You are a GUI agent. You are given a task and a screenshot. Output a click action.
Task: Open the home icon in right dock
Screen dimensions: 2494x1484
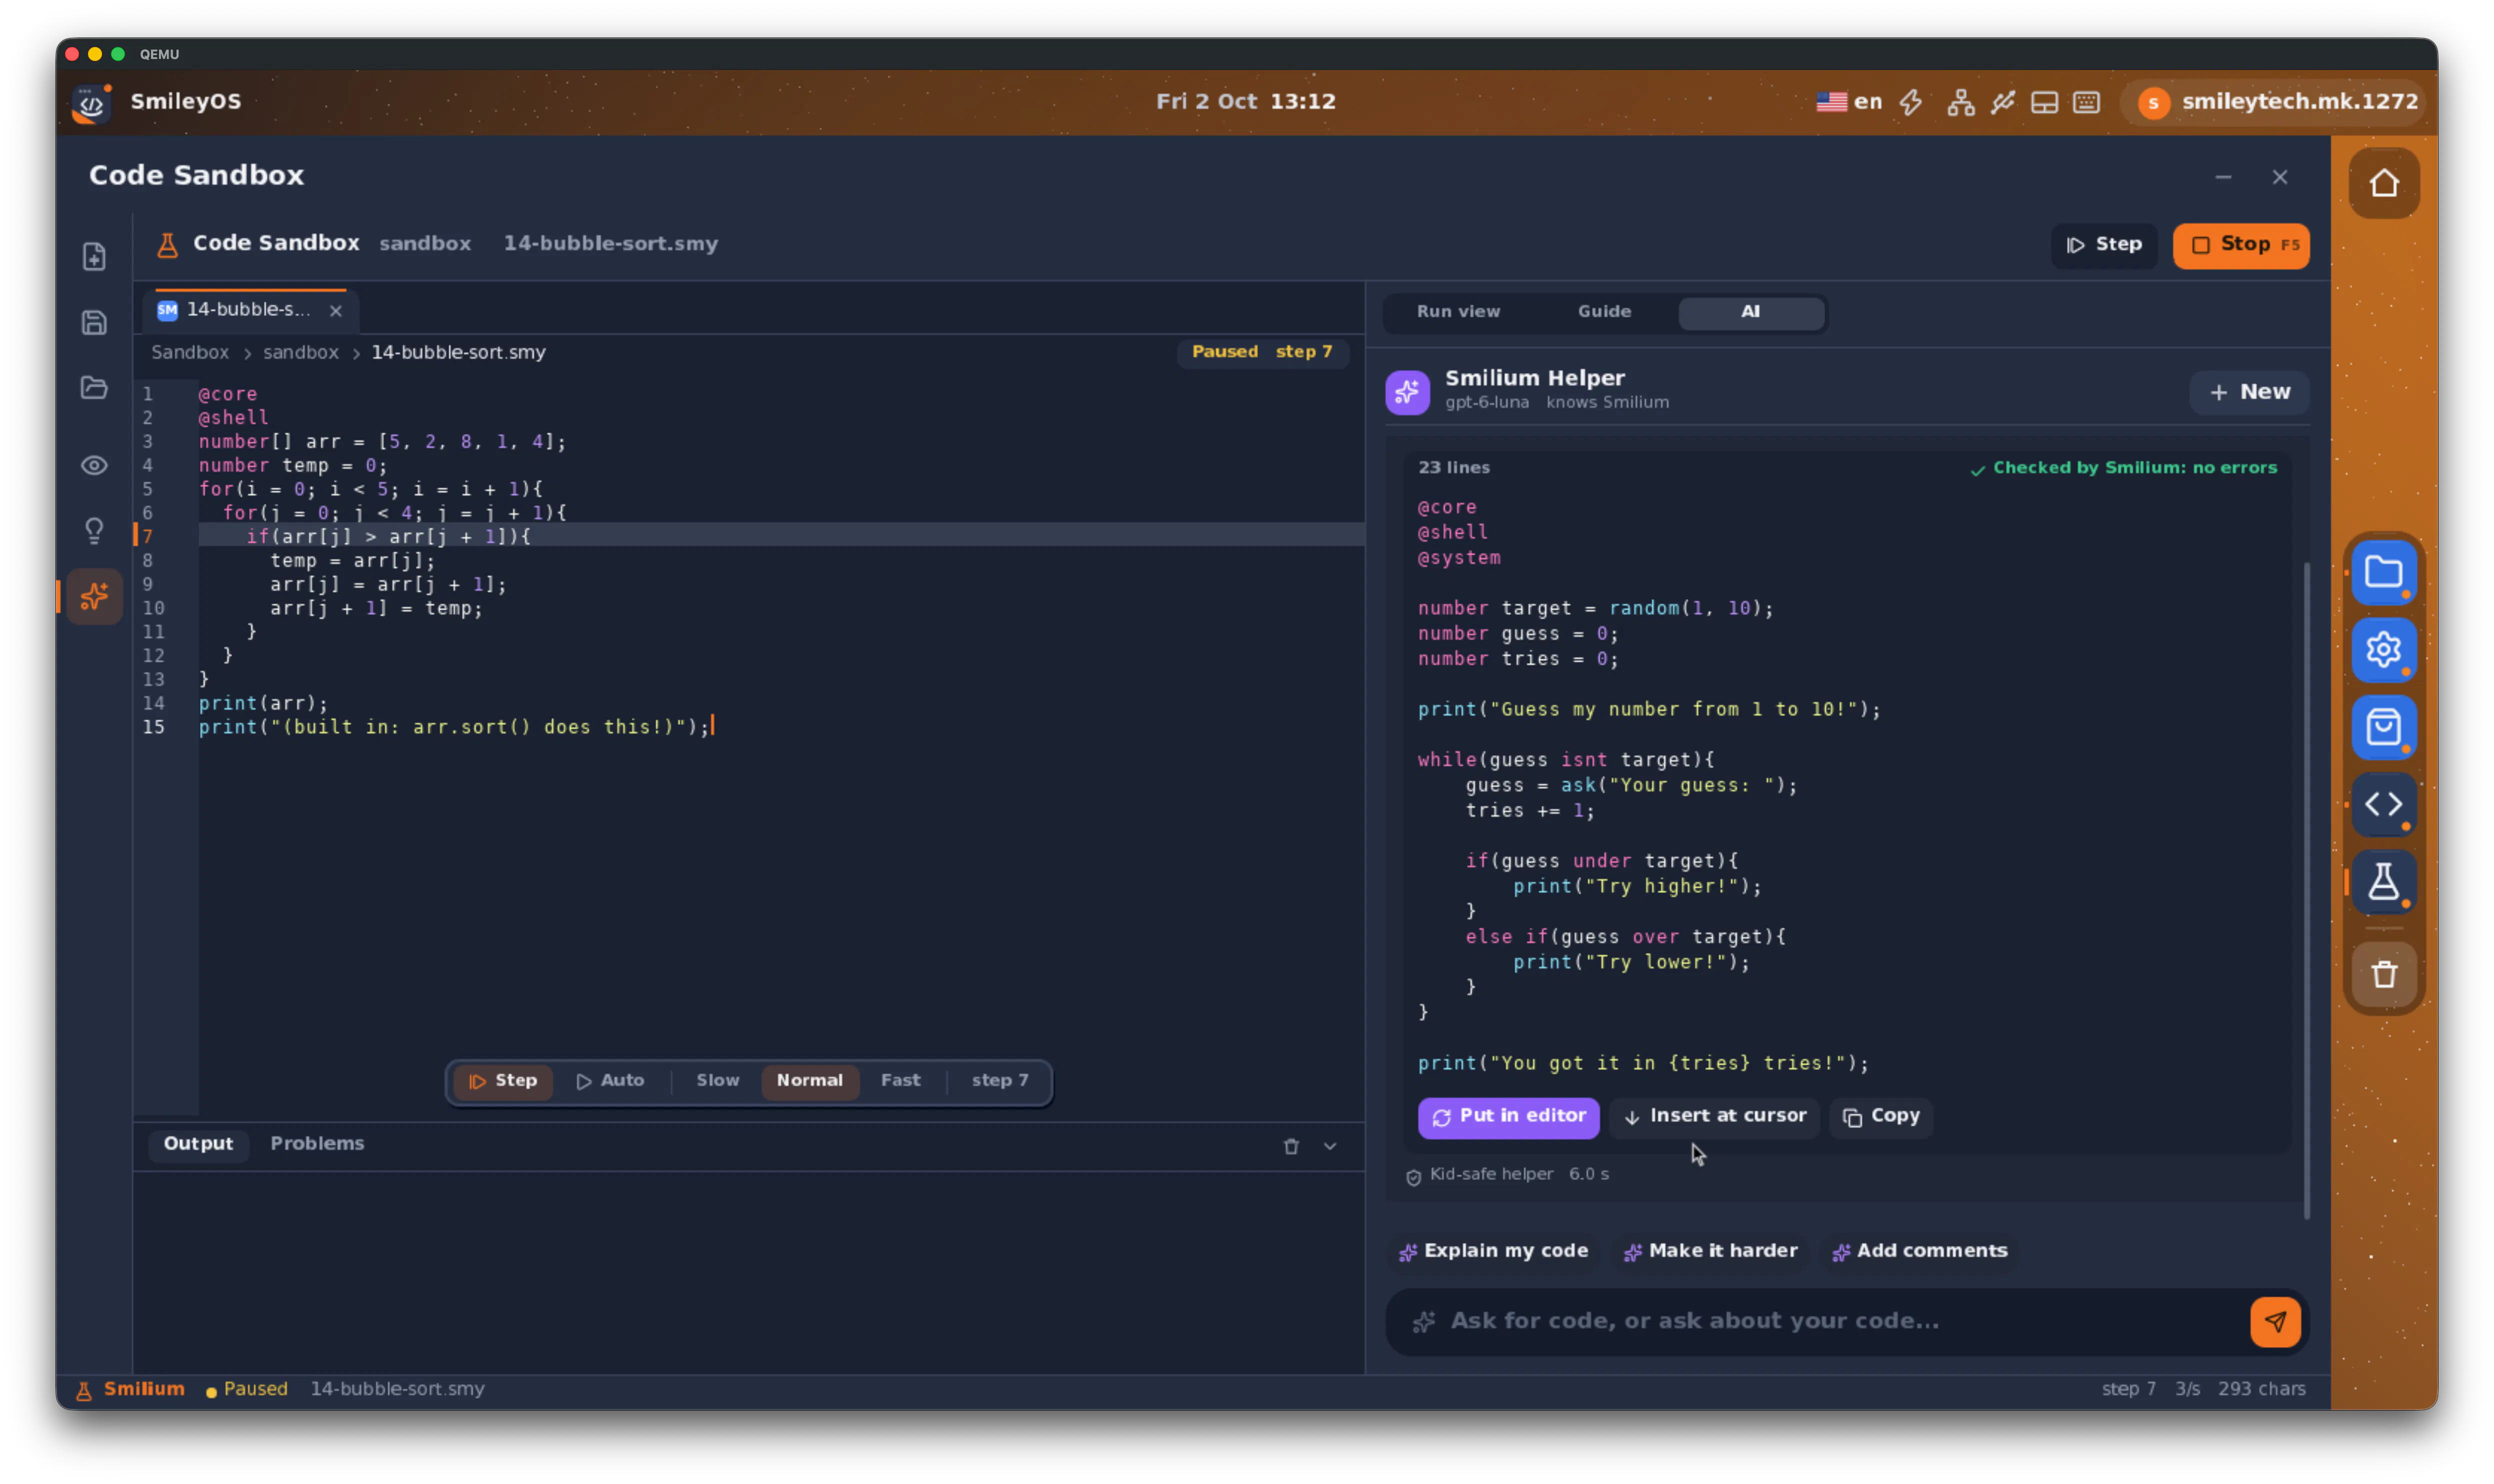pos(2383,183)
